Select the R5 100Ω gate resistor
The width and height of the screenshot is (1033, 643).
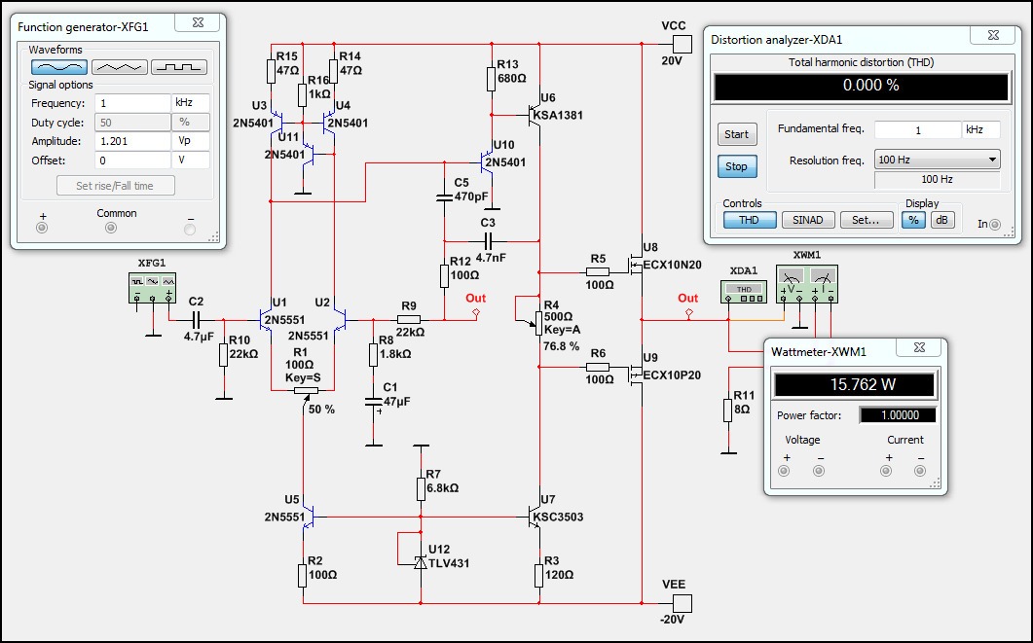click(598, 271)
